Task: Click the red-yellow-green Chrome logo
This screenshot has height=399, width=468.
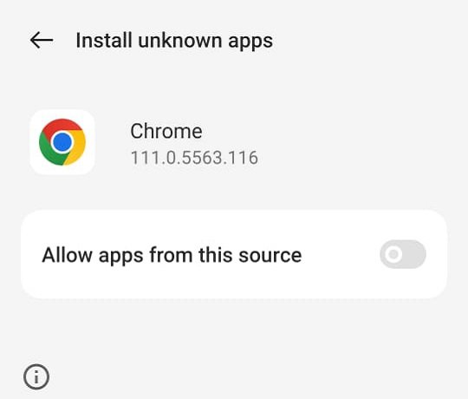Action: pyautogui.click(x=62, y=142)
